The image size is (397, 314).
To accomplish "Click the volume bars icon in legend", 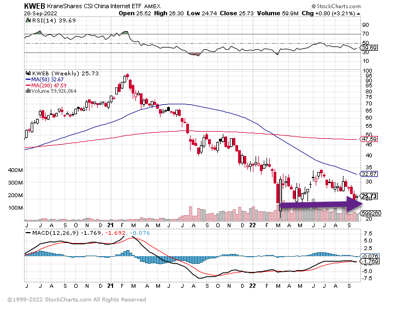I will (x=28, y=91).
